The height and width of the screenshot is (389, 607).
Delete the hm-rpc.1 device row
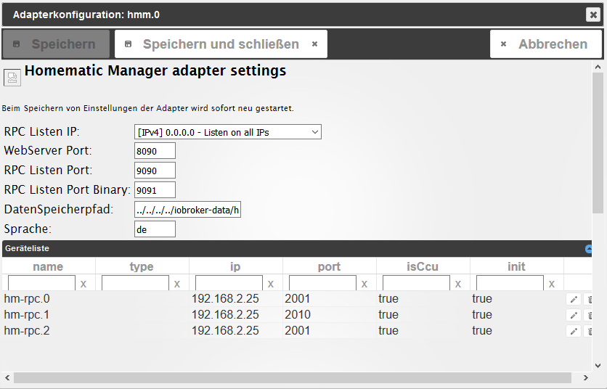coord(588,315)
